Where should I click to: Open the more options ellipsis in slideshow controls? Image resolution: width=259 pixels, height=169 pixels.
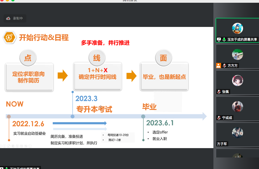[30, 146]
